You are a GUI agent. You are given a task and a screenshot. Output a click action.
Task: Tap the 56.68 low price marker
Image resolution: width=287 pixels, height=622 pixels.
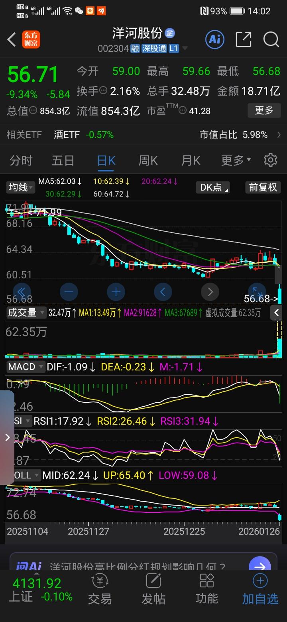(261, 298)
